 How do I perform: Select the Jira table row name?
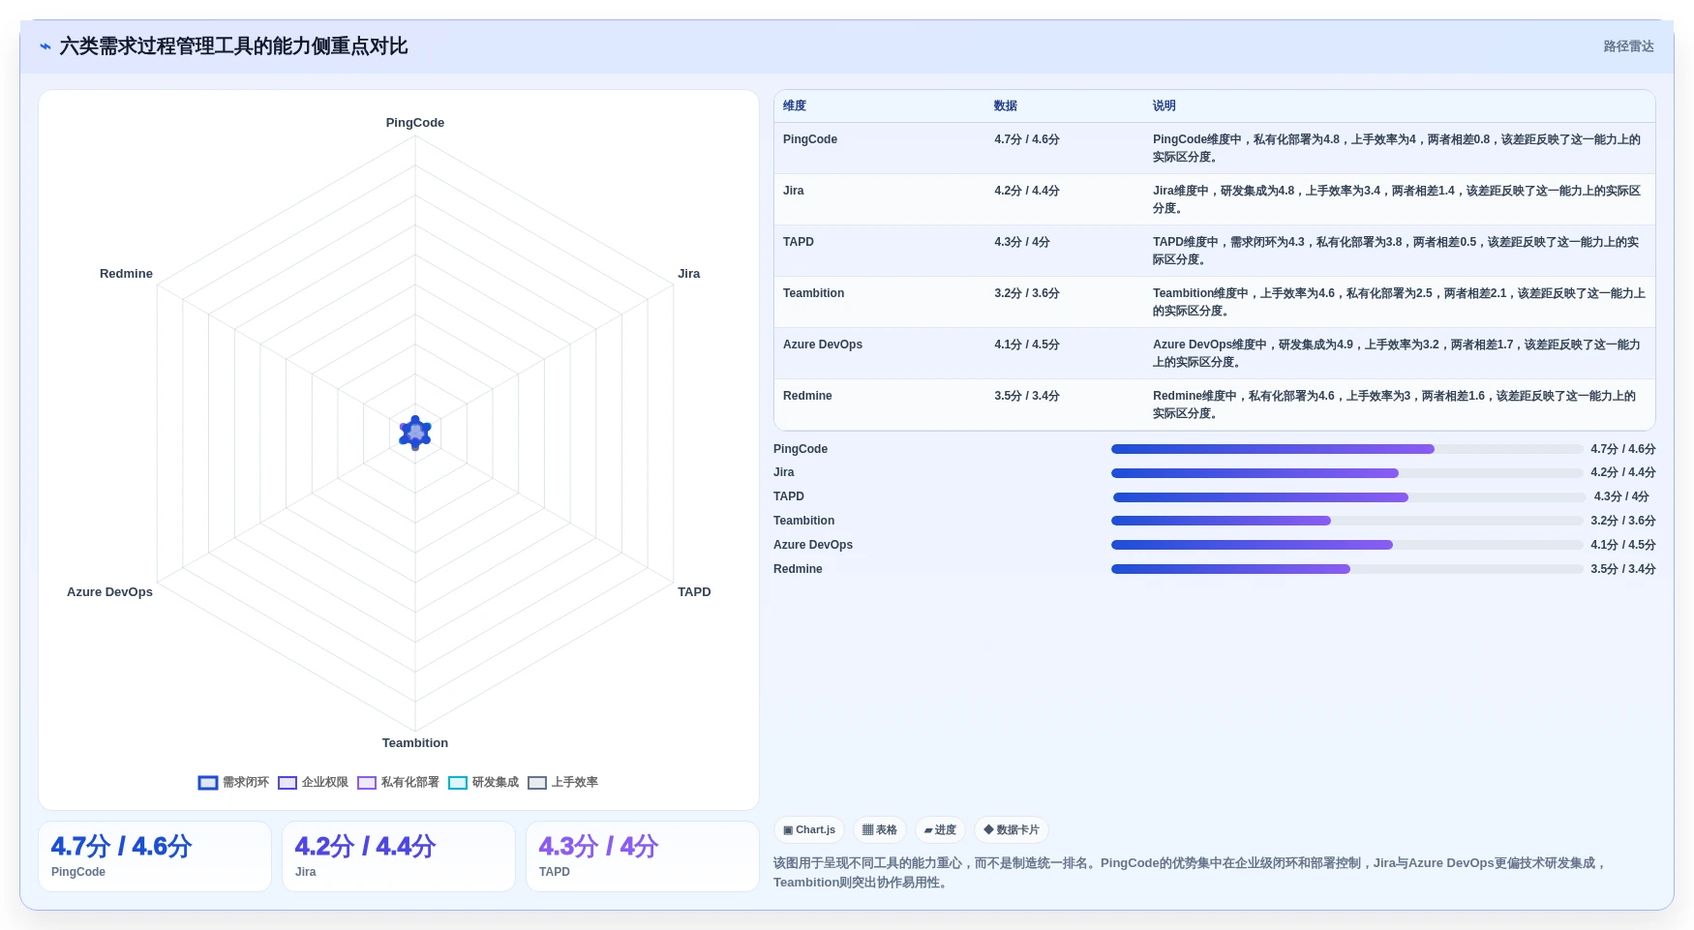(794, 191)
